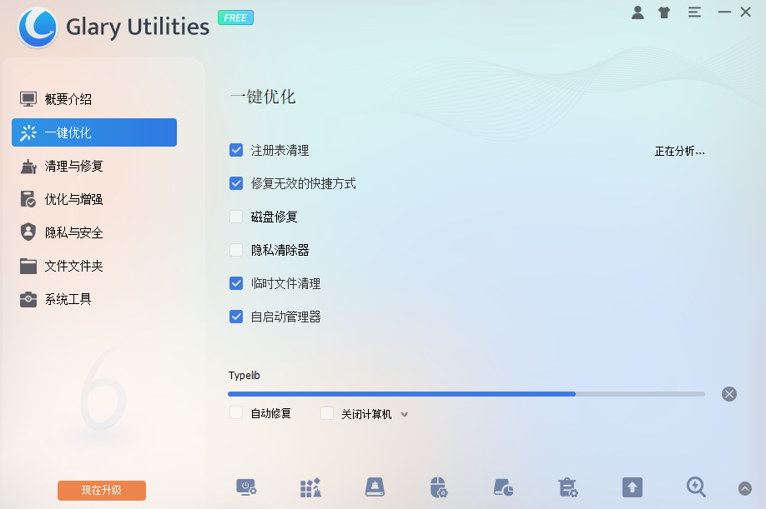
Task: Open the user account icon in title bar
Action: 637,12
